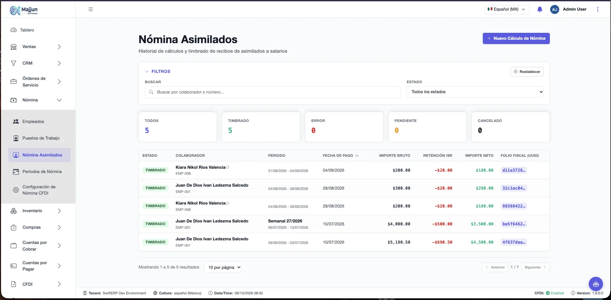Filter by the Cancelado status card
The image size is (611, 300).
511,127
